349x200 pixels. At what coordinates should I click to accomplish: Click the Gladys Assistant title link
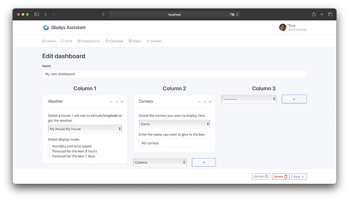[x=68, y=28]
